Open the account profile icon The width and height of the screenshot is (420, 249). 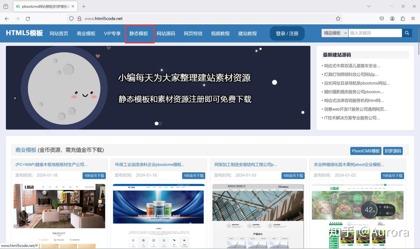pyautogui.click(x=392, y=18)
